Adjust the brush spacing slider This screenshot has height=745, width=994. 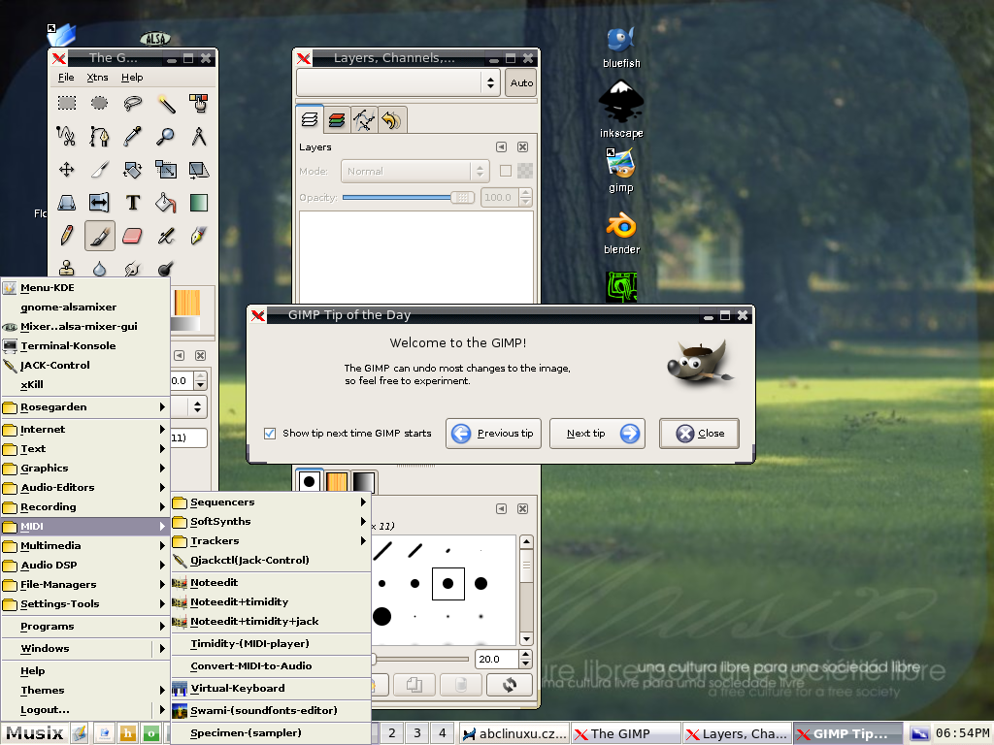coord(419,660)
